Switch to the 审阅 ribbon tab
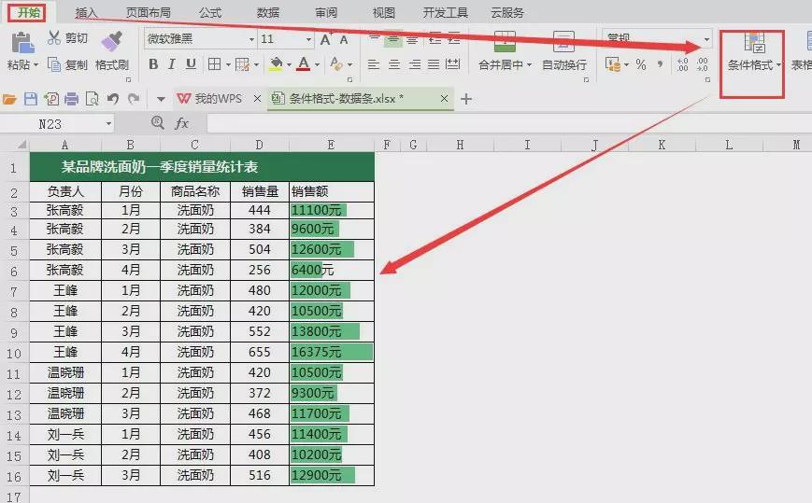Image resolution: width=812 pixels, height=503 pixels. 326,12
